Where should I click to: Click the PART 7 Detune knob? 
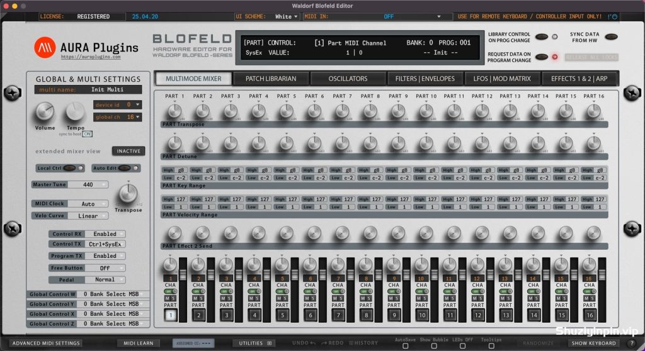(x=342, y=143)
